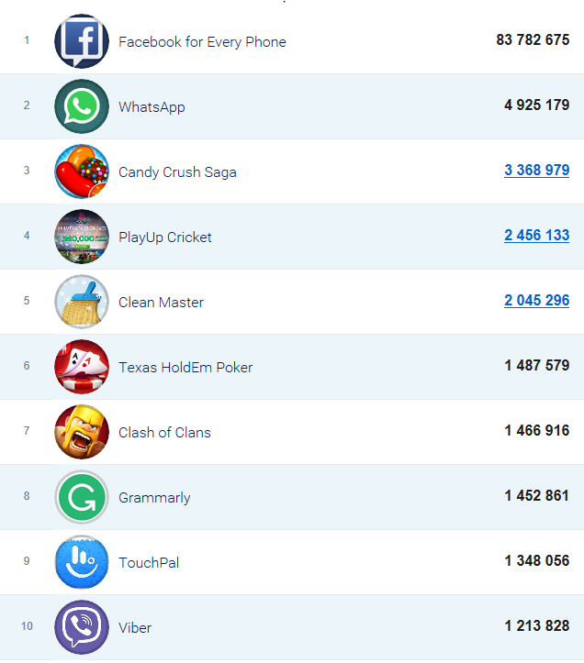Screen dimensions: 584x663
Task: Click the Viber app name
Action: tap(135, 628)
